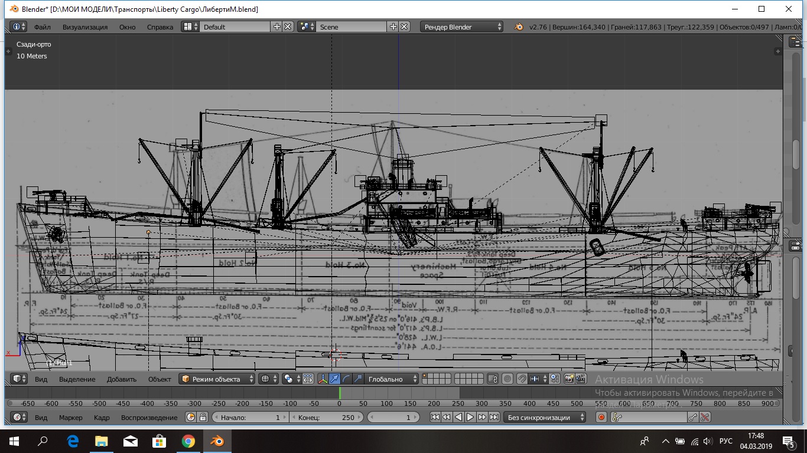Jump to the last frame of the timeline
Screen dimensions: 807x453
pyautogui.click(x=494, y=417)
